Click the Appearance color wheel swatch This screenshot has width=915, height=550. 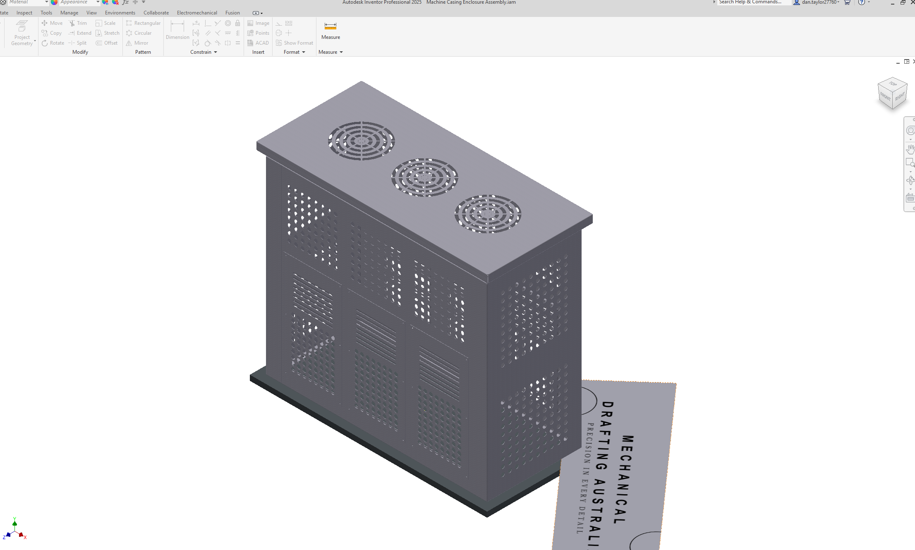[54, 2]
